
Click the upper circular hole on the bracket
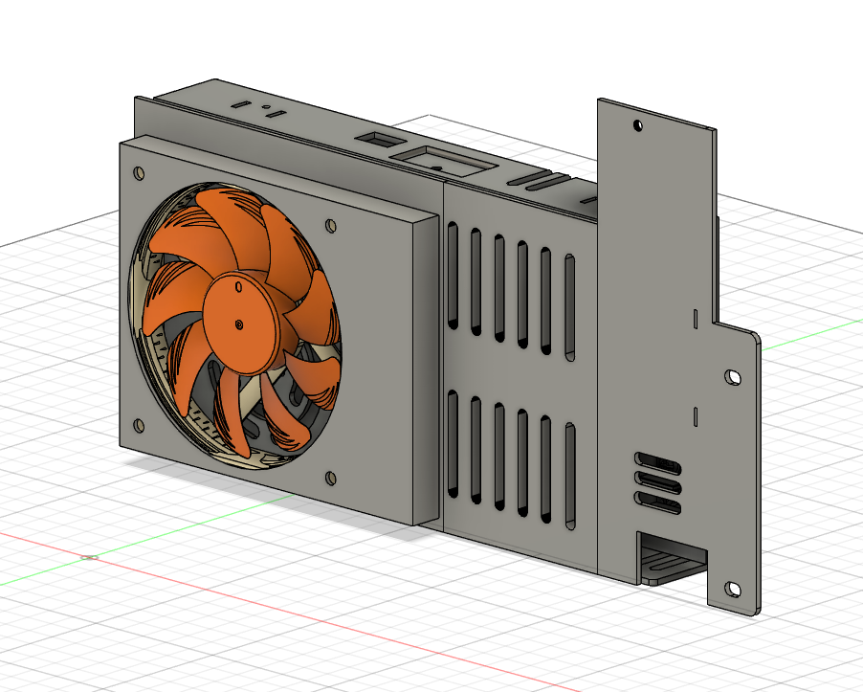click(636, 124)
